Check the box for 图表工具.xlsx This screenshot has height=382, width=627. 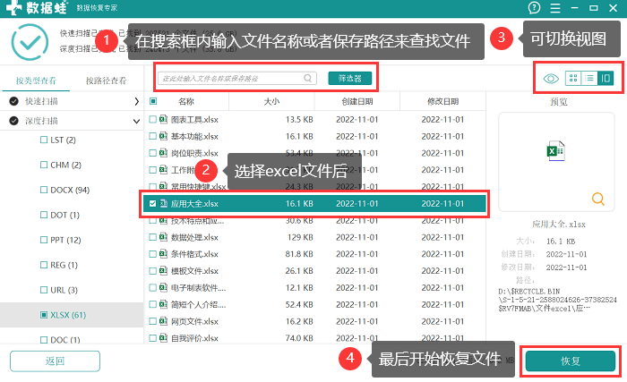point(152,119)
